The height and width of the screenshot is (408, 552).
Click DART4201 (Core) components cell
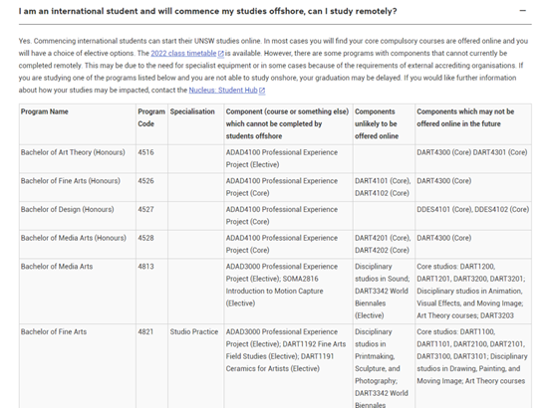pyautogui.click(x=384, y=244)
